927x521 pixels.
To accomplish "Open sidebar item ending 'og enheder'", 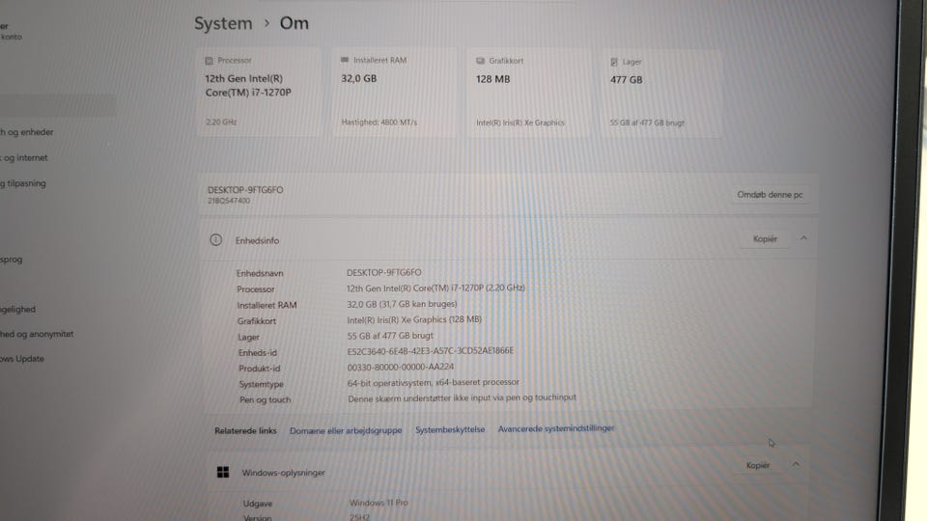I will pos(27,132).
